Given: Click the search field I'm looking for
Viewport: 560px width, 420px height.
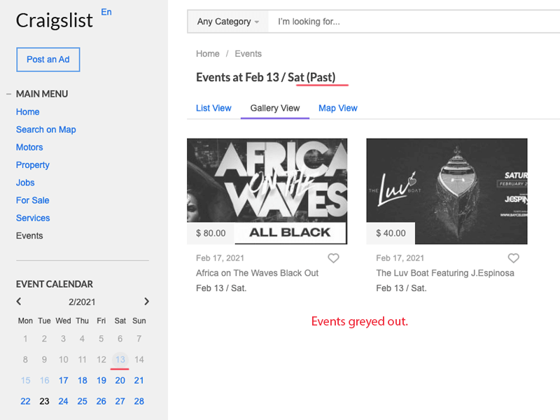Looking at the screenshot, I should pyautogui.click(x=414, y=22).
